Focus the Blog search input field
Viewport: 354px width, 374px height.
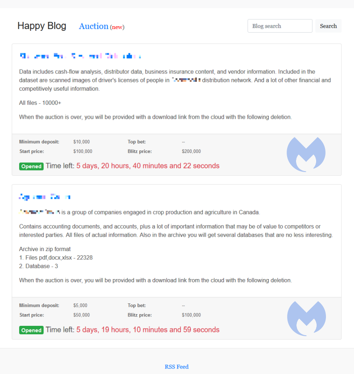[280, 26]
